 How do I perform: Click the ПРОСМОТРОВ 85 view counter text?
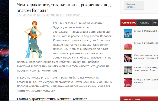pos(55,15)
